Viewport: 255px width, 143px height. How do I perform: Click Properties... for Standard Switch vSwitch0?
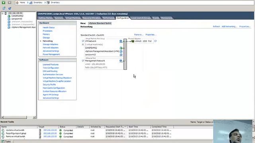pos(151,35)
